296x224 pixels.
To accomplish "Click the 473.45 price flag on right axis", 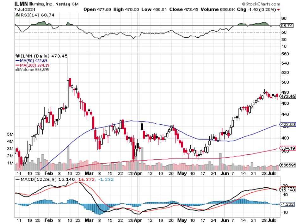I will [288, 96].
